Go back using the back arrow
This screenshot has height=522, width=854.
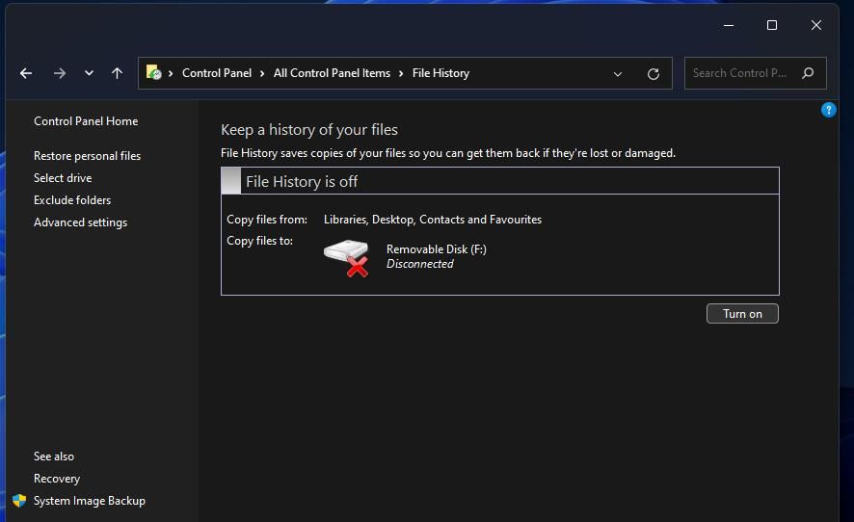(x=26, y=73)
